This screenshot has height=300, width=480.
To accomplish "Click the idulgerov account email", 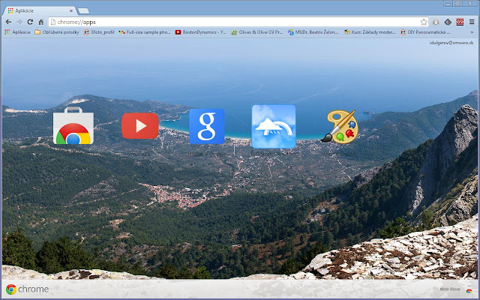I will coord(451,43).
